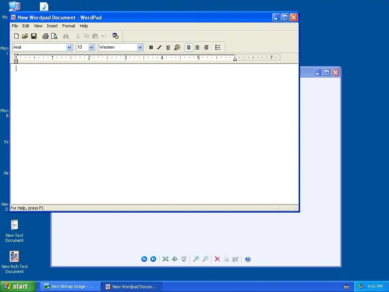The height and width of the screenshot is (292, 389).
Task: Toggle Italic formatting
Action: point(159,48)
